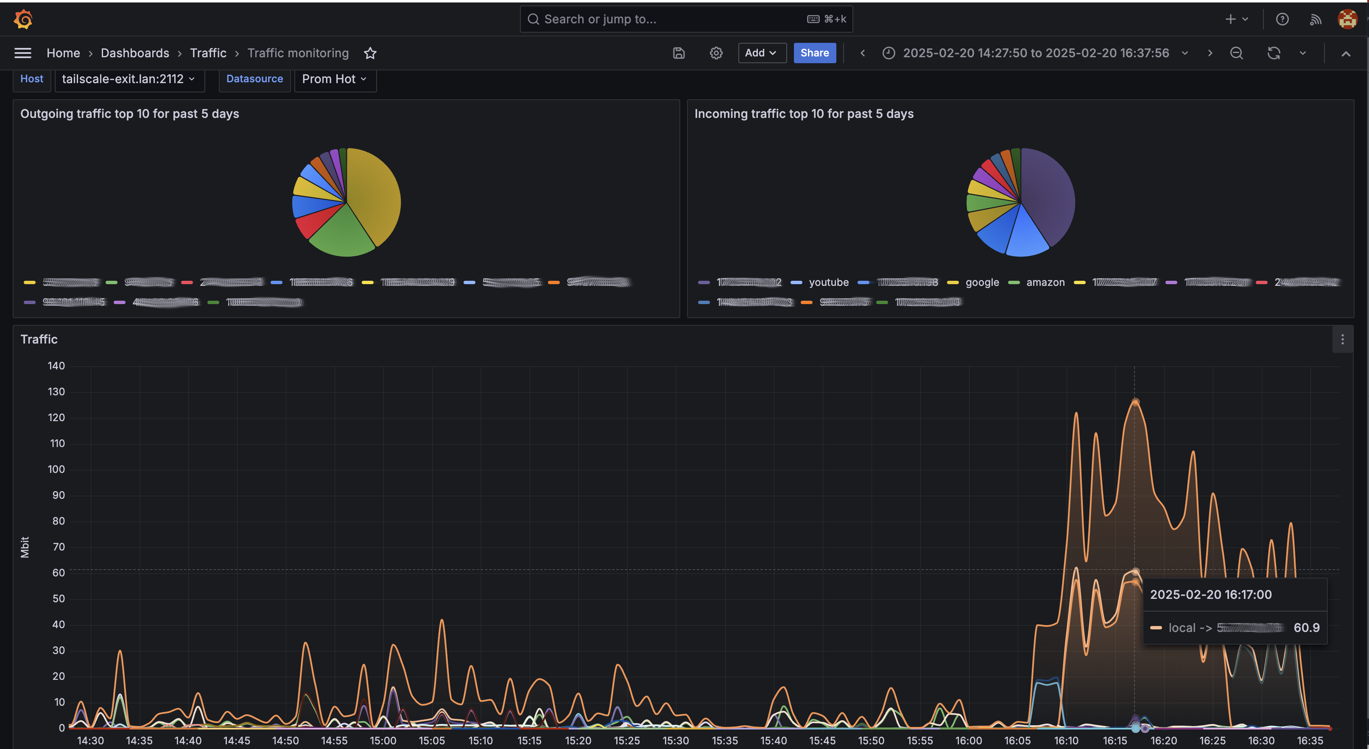Open the hamburger navigation menu
The image size is (1369, 749).
pos(23,53)
